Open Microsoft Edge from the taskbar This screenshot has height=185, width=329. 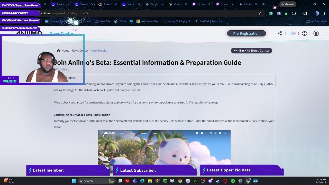pyautogui.click(x=142, y=181)
